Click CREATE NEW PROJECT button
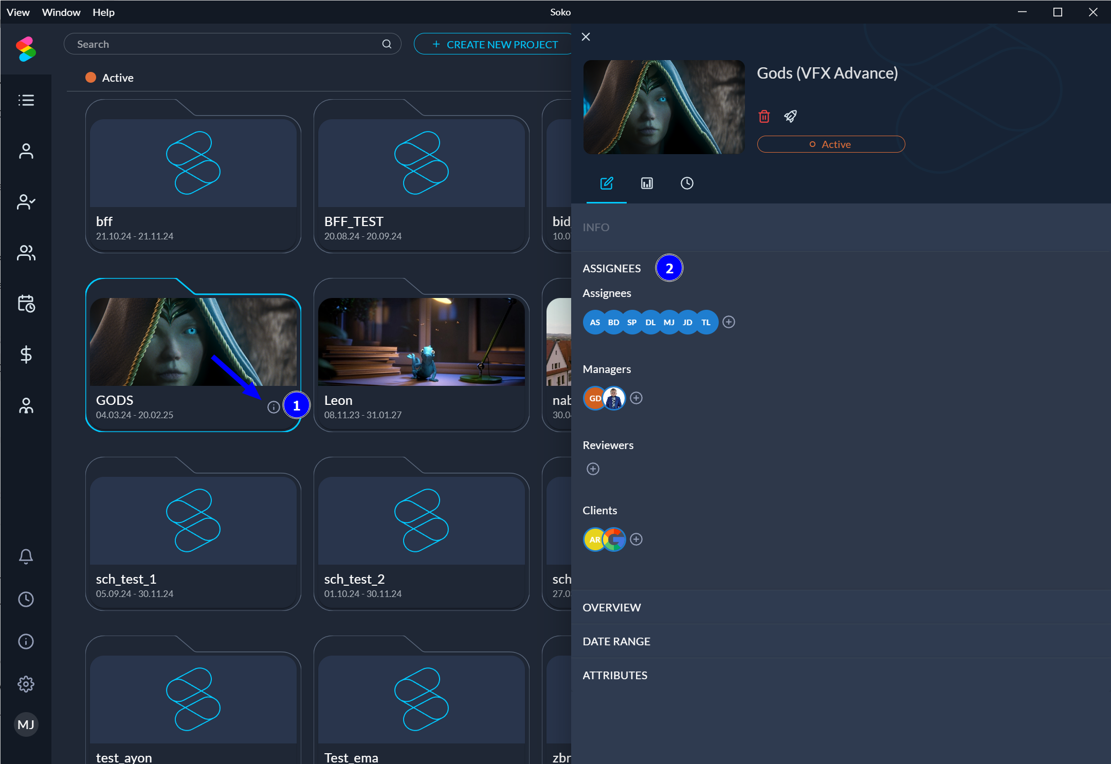The image size is (1111, 764). [494, 44]
